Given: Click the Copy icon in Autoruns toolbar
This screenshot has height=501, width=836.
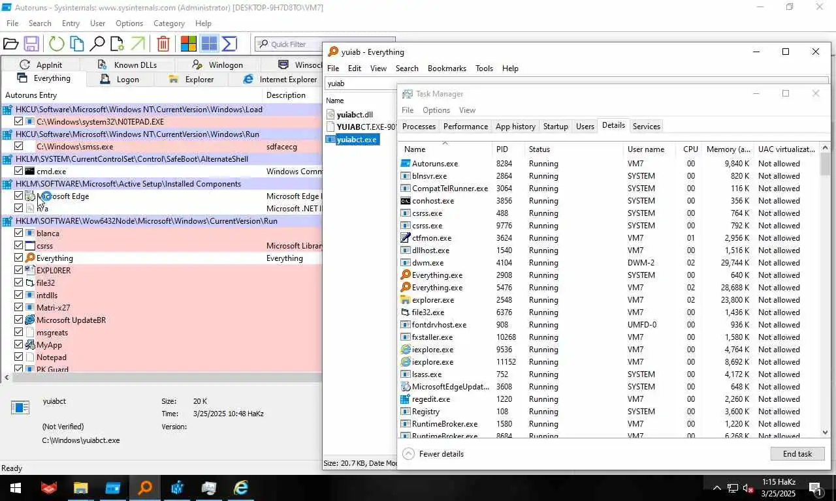Looking at the screenshot, I should click(77, 44).
